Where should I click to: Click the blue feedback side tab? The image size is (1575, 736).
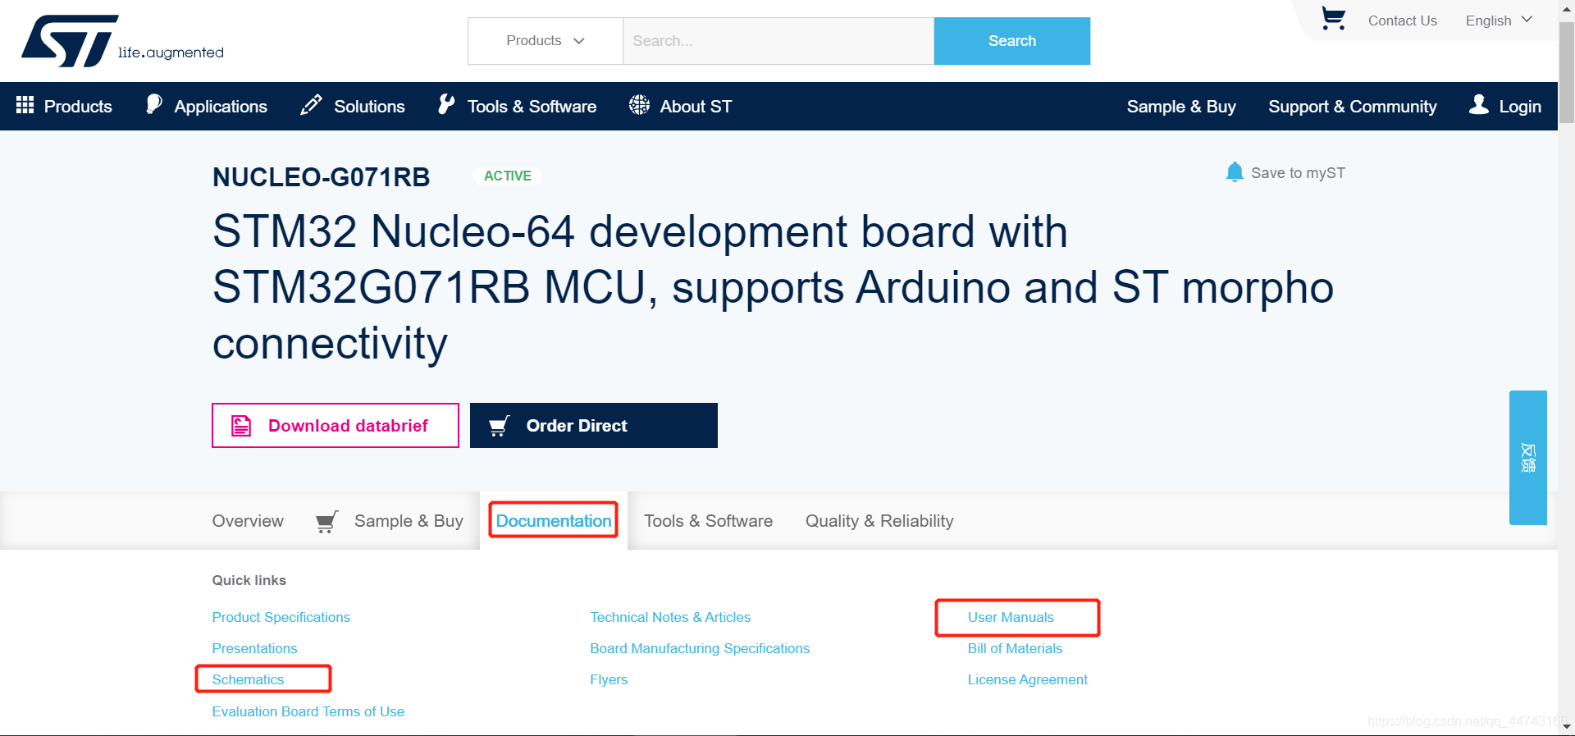1528,457
